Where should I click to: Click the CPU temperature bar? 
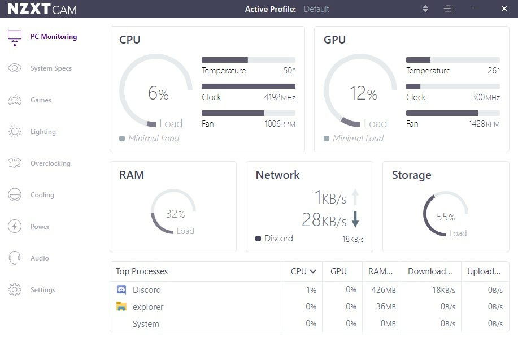[248, 60]
